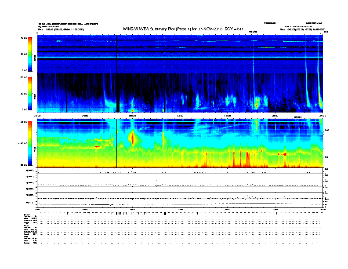Screen dimensions: 348x269
Task: Click the 16:00 tick label under RAD1 panel
Action: pos(228,116)
